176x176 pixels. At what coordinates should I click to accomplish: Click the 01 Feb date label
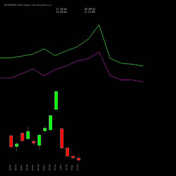click(10, 168)
